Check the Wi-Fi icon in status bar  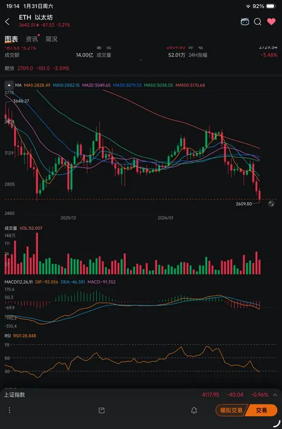point(248,6)
